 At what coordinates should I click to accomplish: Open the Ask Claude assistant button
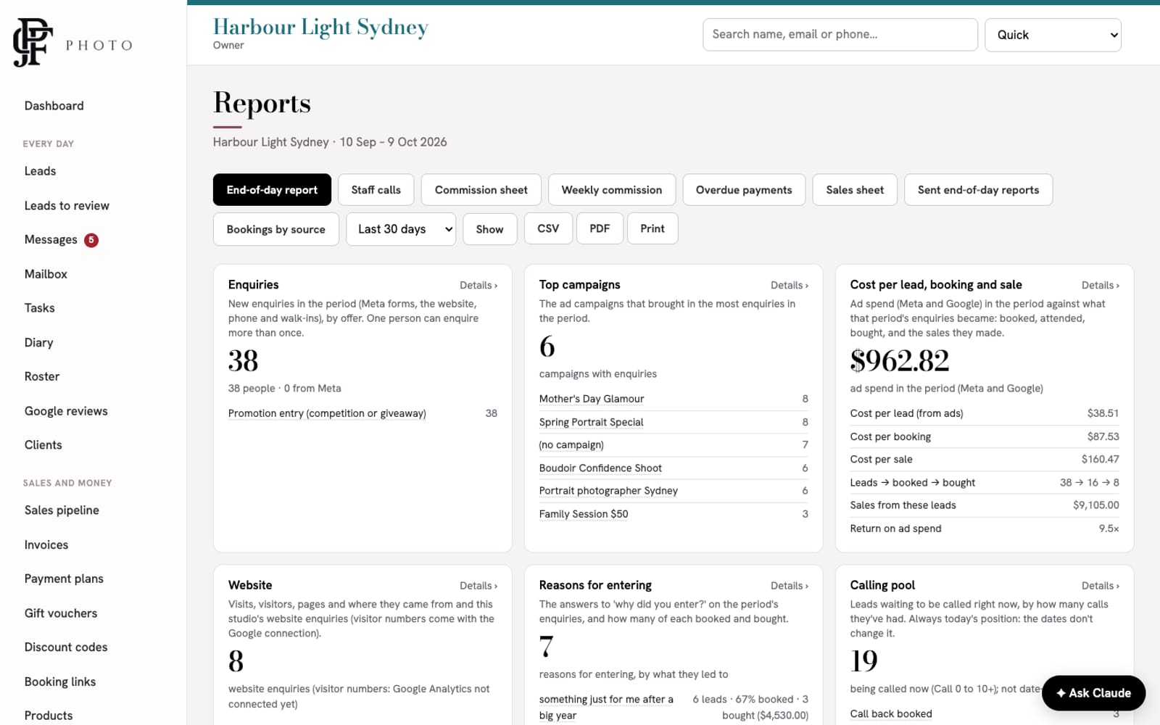(1093, 693)
